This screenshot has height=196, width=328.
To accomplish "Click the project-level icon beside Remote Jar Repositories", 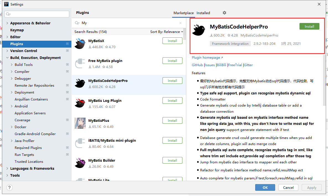I will click(67, 85).
